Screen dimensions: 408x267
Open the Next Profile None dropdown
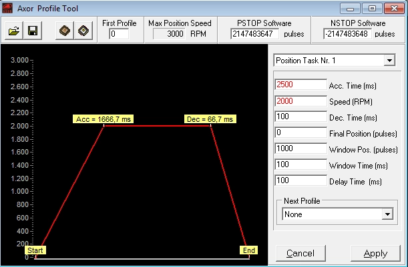[x=387, y=214]
